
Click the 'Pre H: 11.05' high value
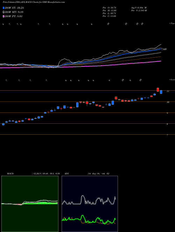pos(110,11)
